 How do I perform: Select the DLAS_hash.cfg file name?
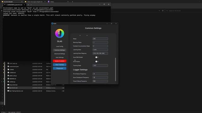pos(13,63)
